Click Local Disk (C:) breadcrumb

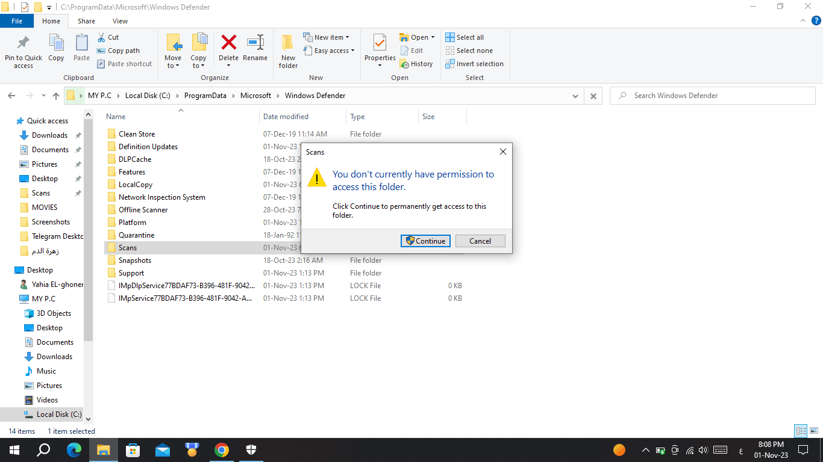coord(148,96)
